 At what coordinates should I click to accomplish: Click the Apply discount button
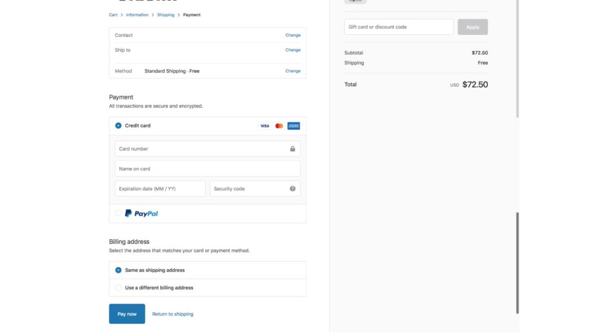pos(472,27)
